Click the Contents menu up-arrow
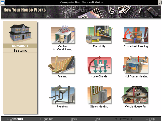The image size is (162, 122). 8,119
